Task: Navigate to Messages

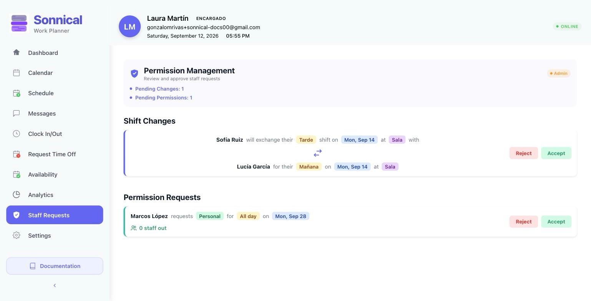Action: tap(55, 114)
